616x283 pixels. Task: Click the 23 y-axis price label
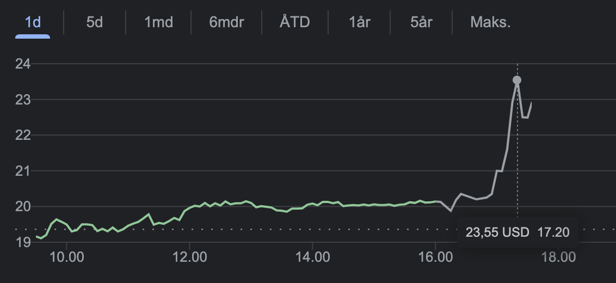(x=22, y=100)
